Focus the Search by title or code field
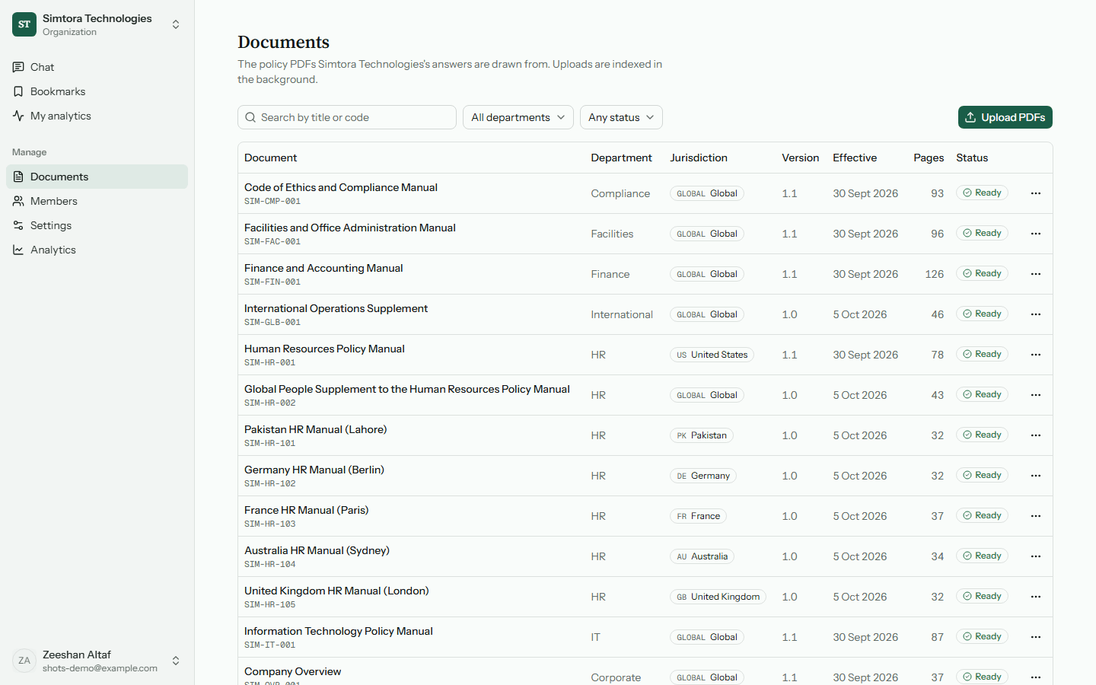Viewport: 1096px width, 685px height. click(x=347, y=117)
